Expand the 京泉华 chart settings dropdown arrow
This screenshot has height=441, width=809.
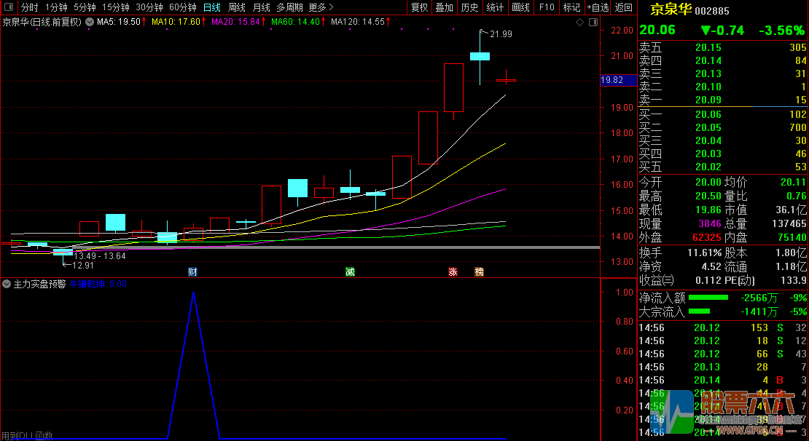89,23
